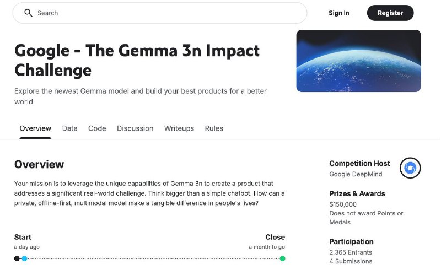Image resolution: width=441 pixels, height=275 pixels.
Task: Go to the Discussion tab
Action: point(135,128)
